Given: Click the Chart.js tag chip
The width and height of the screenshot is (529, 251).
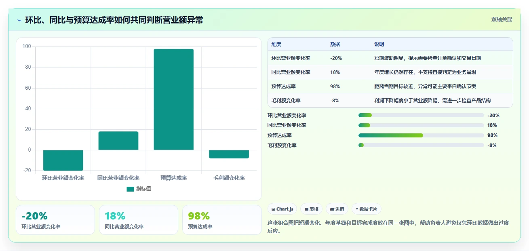Looking at the screenshot, I should (x=282, y=209).
